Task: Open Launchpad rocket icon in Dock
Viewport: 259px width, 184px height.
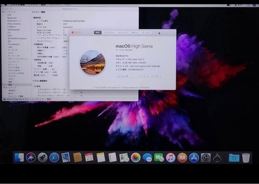Action: coord(42,157)
